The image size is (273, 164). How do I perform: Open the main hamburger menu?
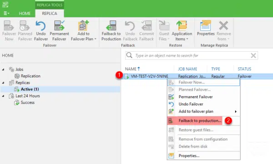coord(6,13)
